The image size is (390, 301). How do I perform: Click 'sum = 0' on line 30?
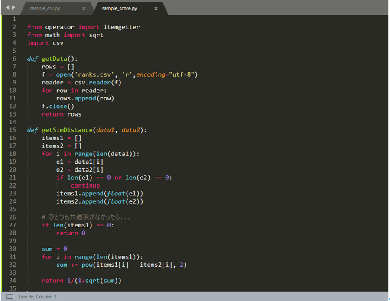coord(54,249)
